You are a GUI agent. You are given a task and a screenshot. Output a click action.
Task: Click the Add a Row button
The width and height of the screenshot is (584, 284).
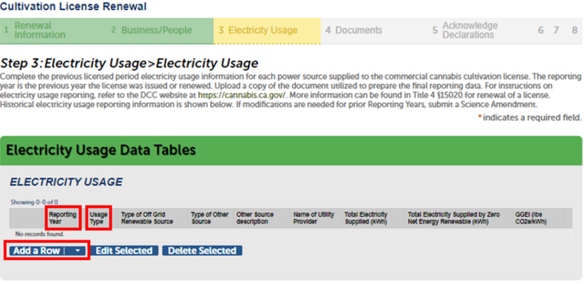click(38, 251)
